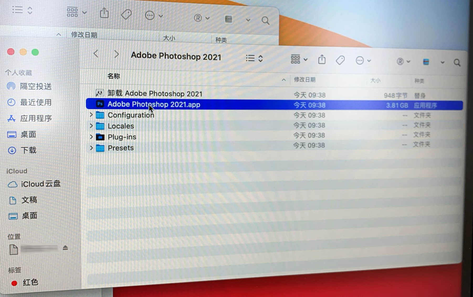Screen dimensions: 473x297
Task: Open 下载 in sidebar
Action: (x=22, y=150)
